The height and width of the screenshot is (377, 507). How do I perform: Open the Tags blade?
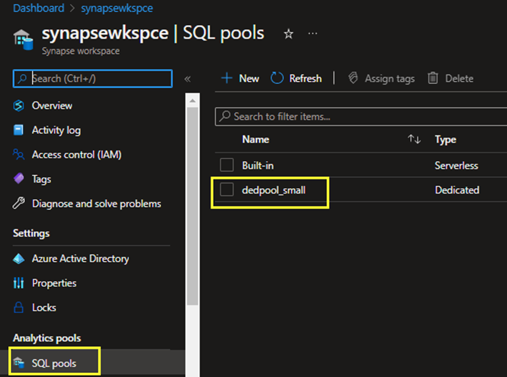tap(41, 179)
